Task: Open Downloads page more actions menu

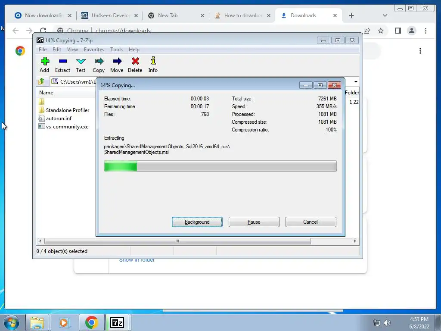Action: (420, 51)
